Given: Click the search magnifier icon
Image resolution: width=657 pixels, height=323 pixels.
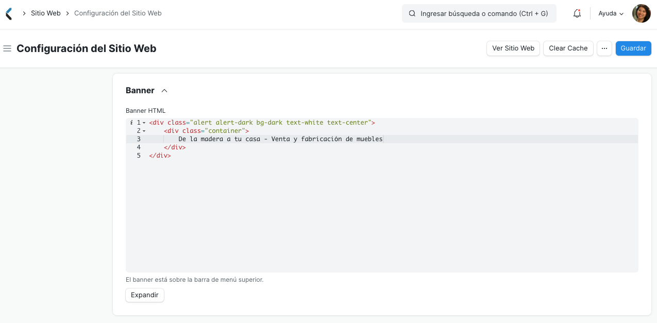Looking at the screenshot, I should (x=412, y=13).
